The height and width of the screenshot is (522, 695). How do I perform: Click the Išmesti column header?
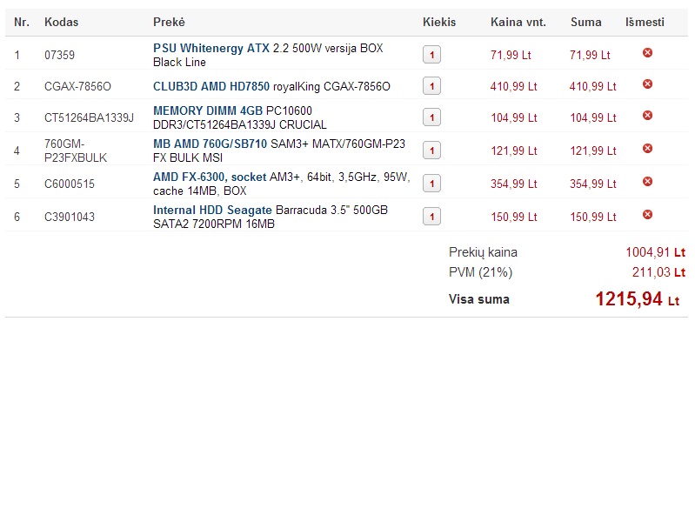coord(645,22)
